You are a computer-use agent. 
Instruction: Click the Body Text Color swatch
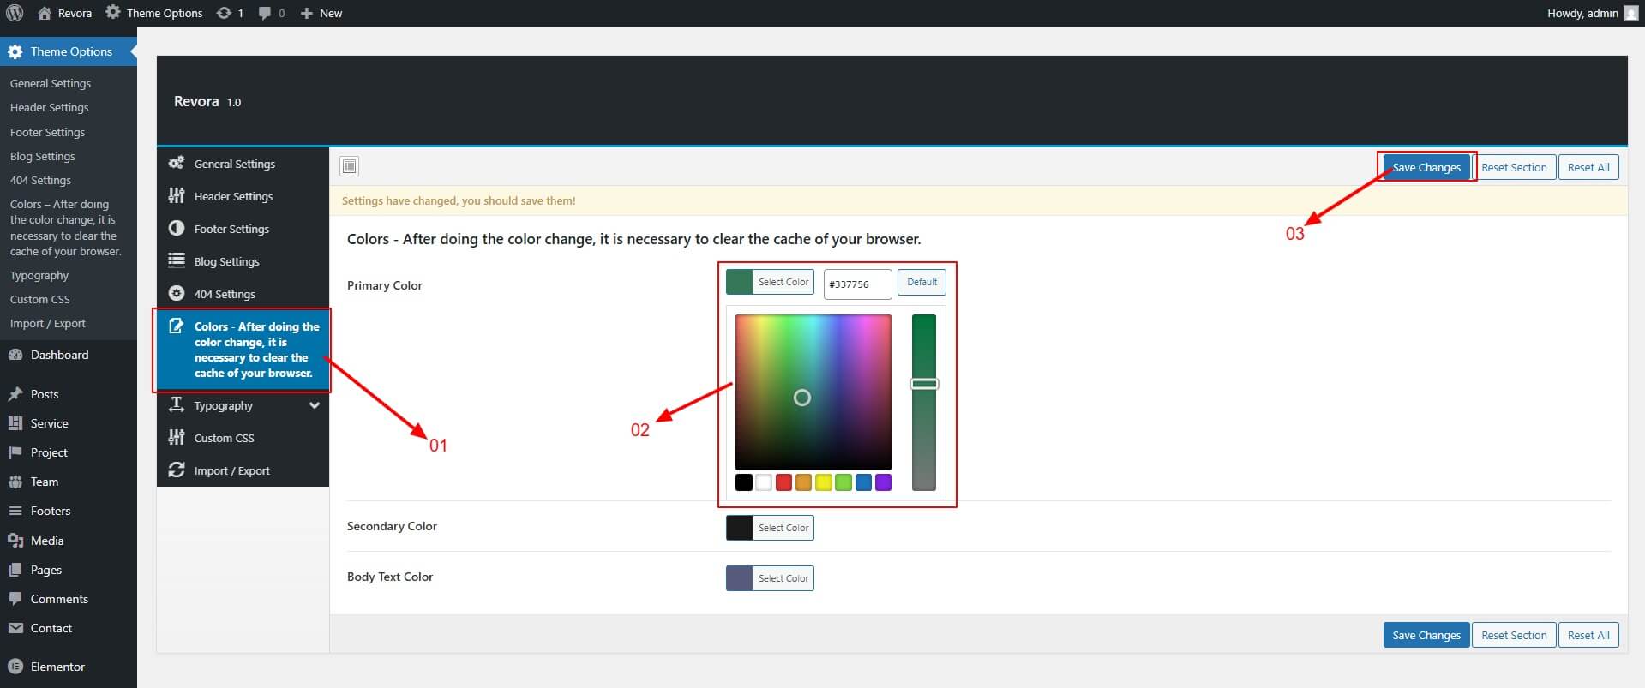tap(739, 578)
